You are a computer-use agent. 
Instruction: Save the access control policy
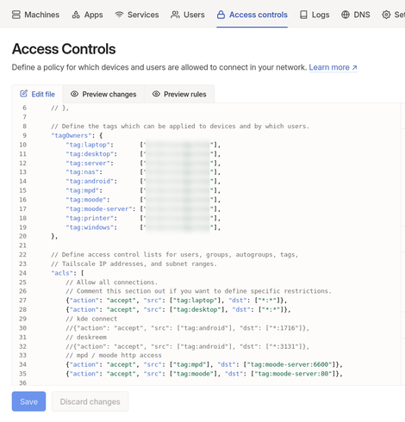click(x=28, y=401)
